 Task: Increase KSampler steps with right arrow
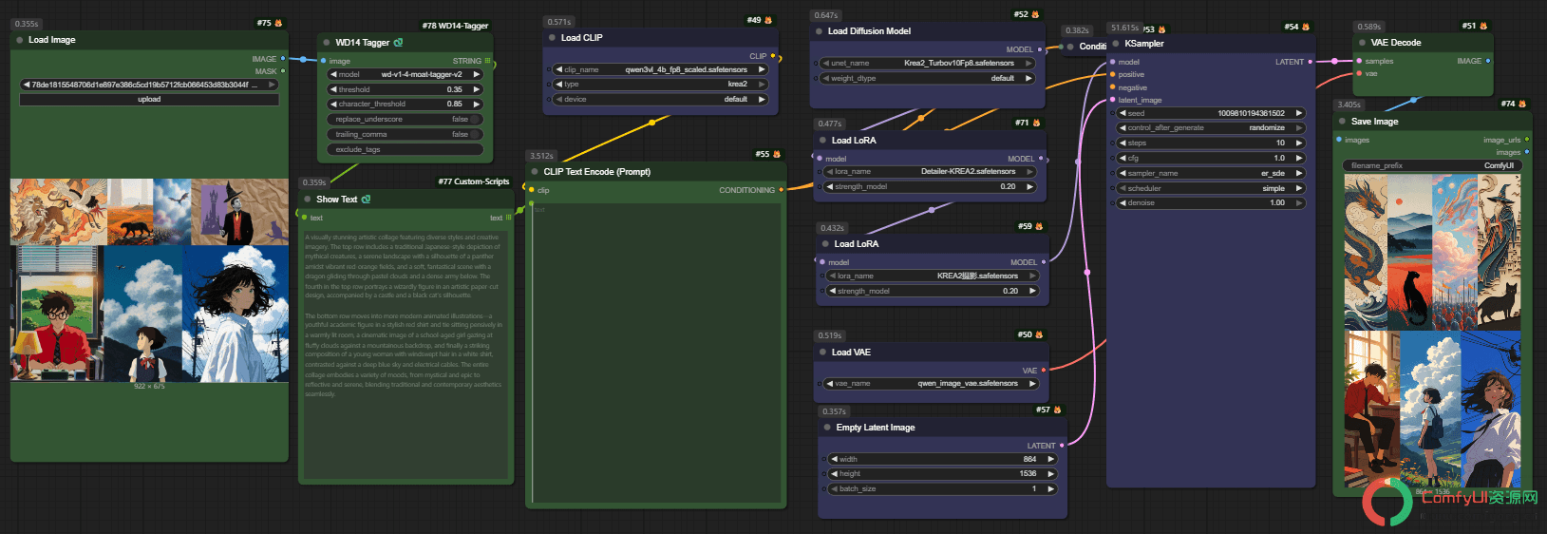1299,143
